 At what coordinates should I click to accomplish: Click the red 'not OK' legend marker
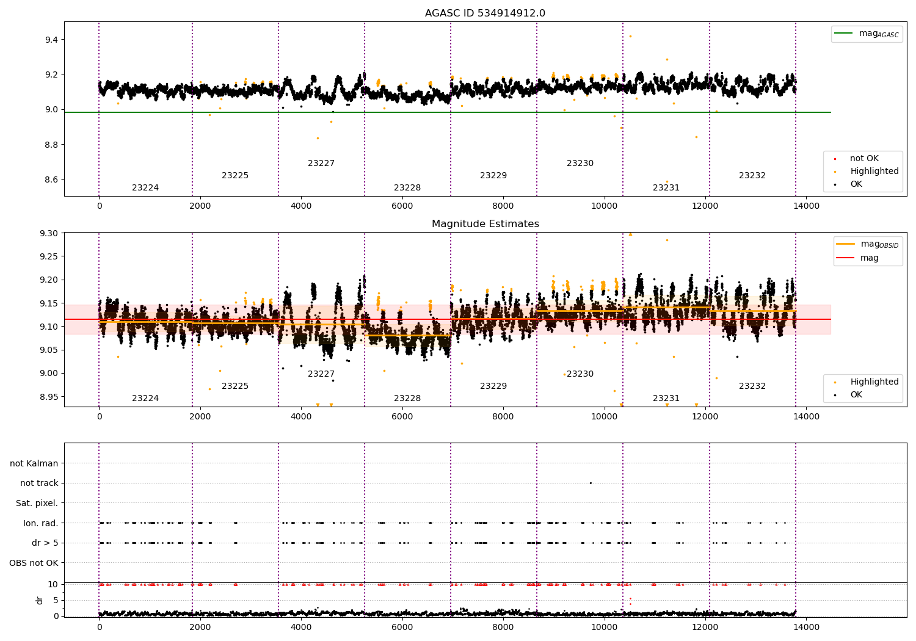[835, 159]
